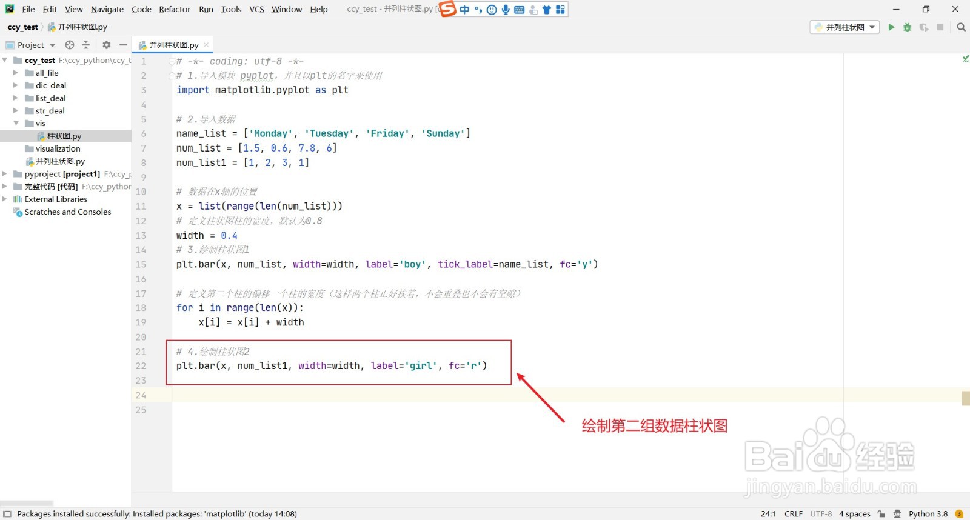Open Sogou skin shirt icon
This screenshot has height=520, width=970.
click(547, 10)
